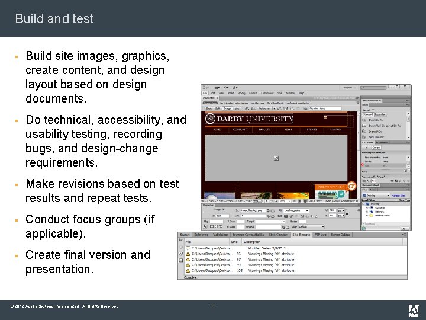Open the AP Elements tab
Image resolution: width=426 pixels, height=320 pixels.
382,143
